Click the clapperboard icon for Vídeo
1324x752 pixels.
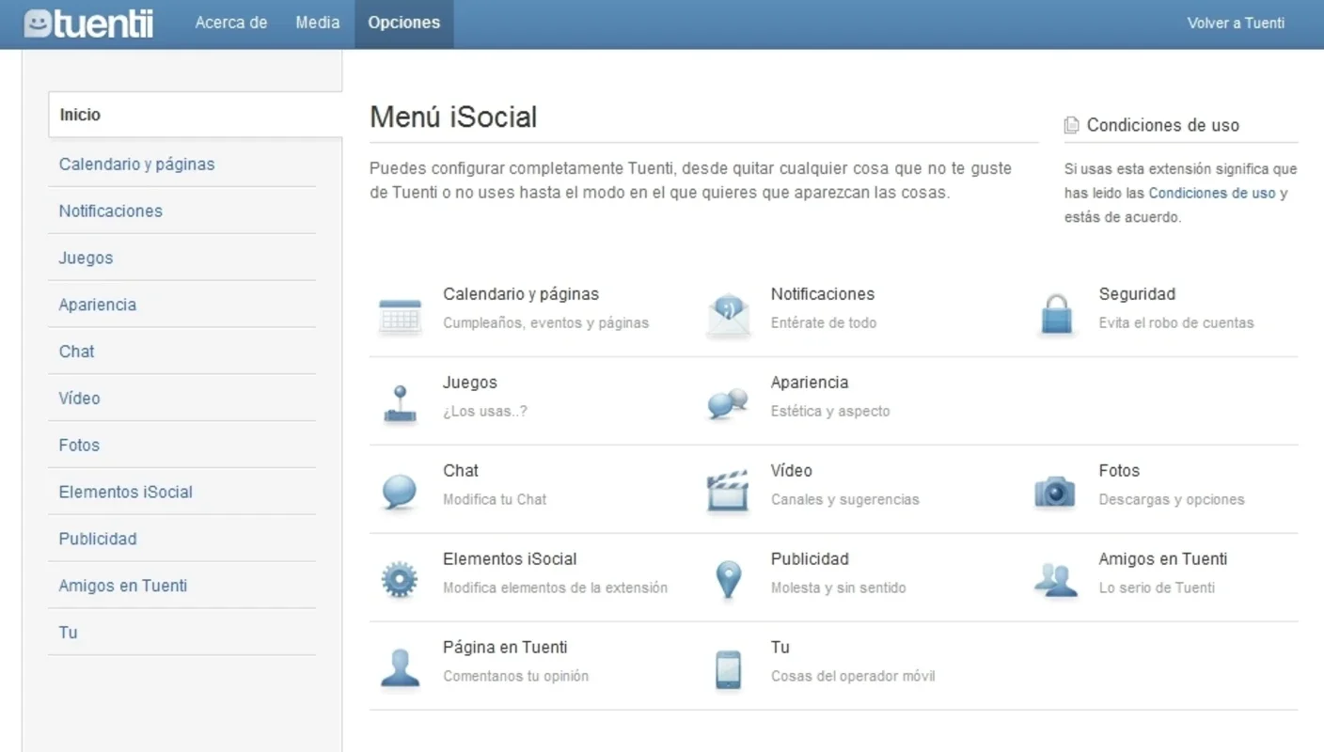pos(727,491)
